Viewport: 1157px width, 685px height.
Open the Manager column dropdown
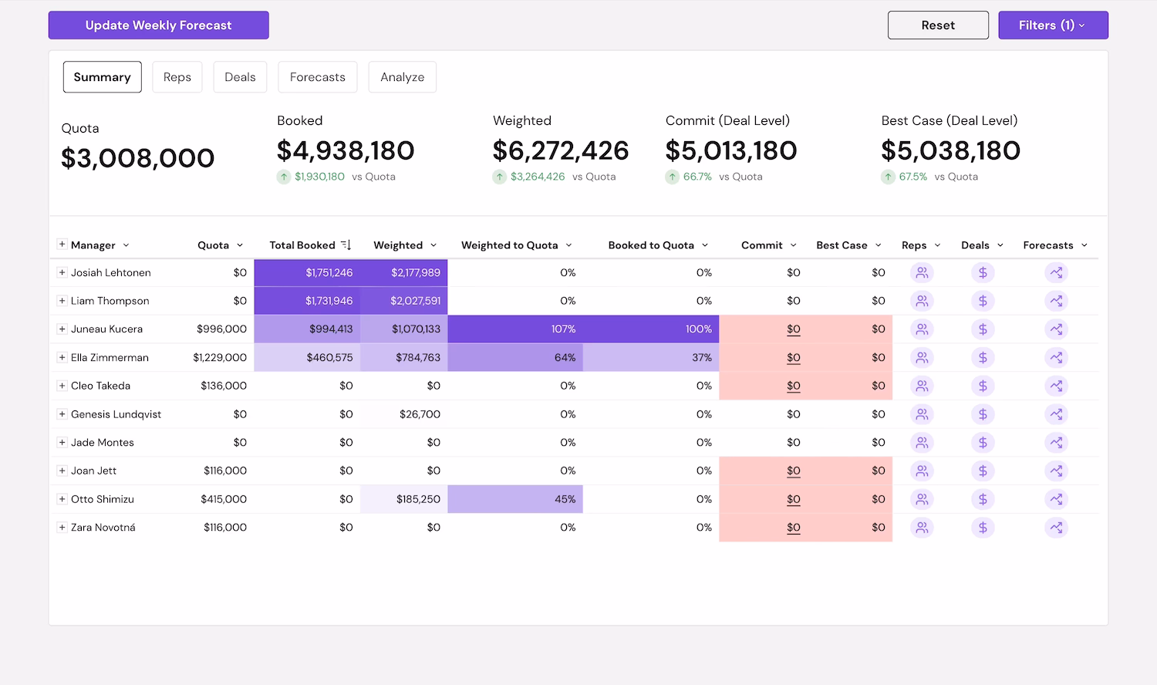click(126, 245)
